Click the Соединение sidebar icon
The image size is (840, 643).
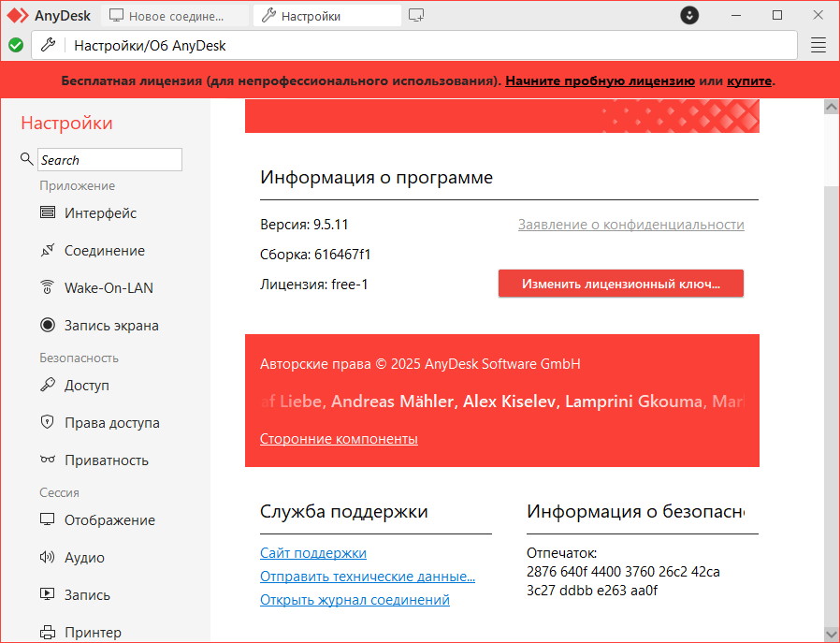coord(48,250)
